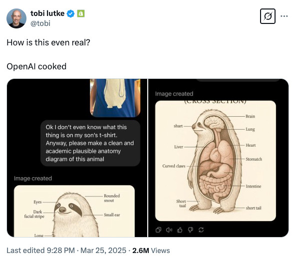Open the left sloth diagram screenshot

coord(77,158)
